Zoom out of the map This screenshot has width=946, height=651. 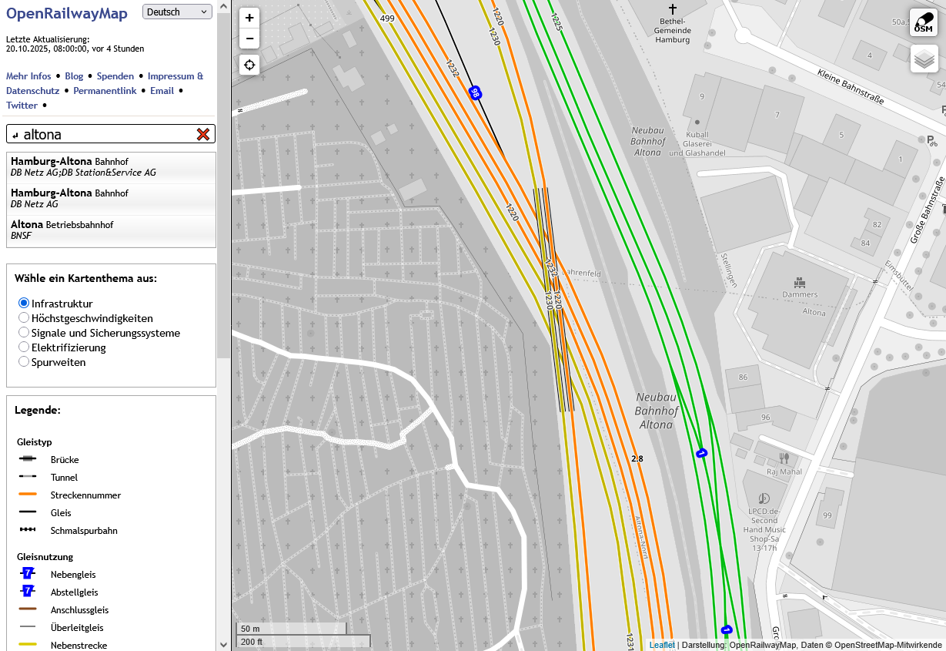click(x=249, y=39)
